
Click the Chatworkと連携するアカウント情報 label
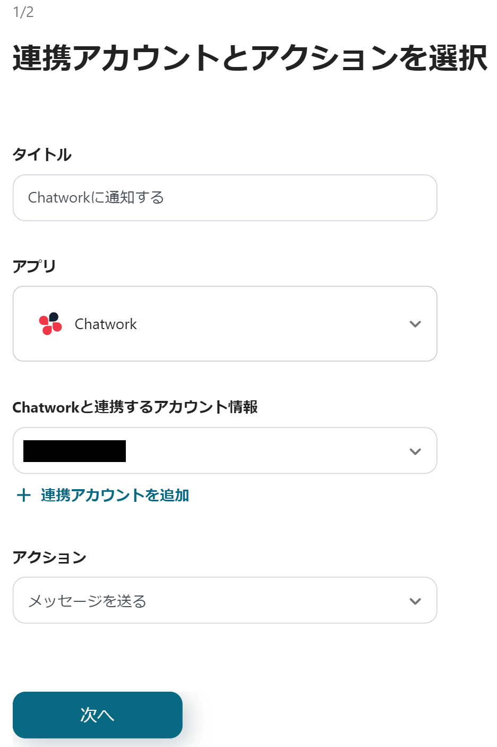[x=135, y=407]
